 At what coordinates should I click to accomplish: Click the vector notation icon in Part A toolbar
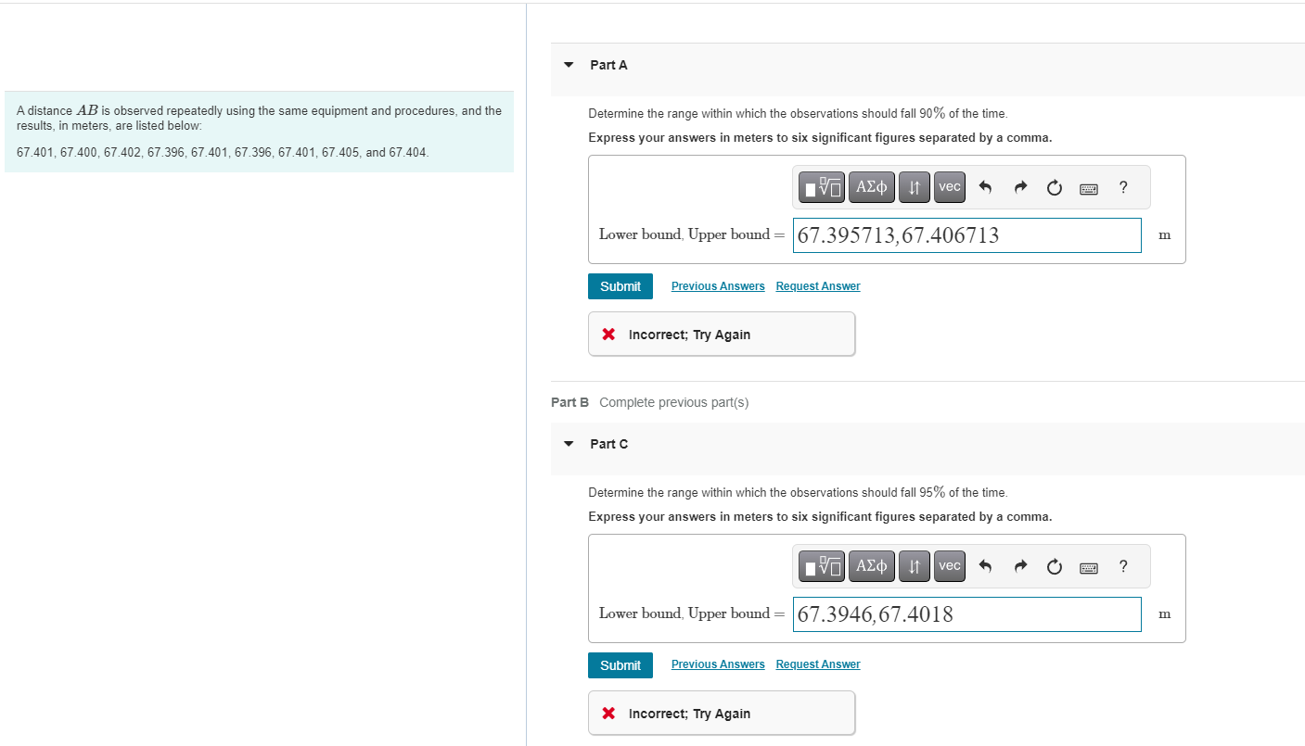949,186
